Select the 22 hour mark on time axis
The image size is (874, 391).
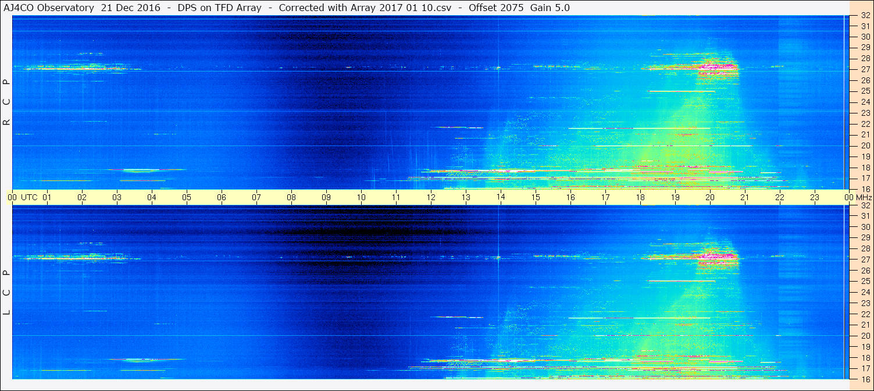click(x=780, y=197)
